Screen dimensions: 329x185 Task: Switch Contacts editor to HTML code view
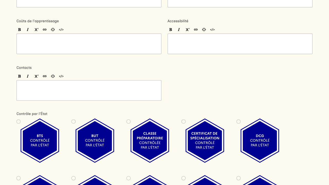click(x=61, y=76)
